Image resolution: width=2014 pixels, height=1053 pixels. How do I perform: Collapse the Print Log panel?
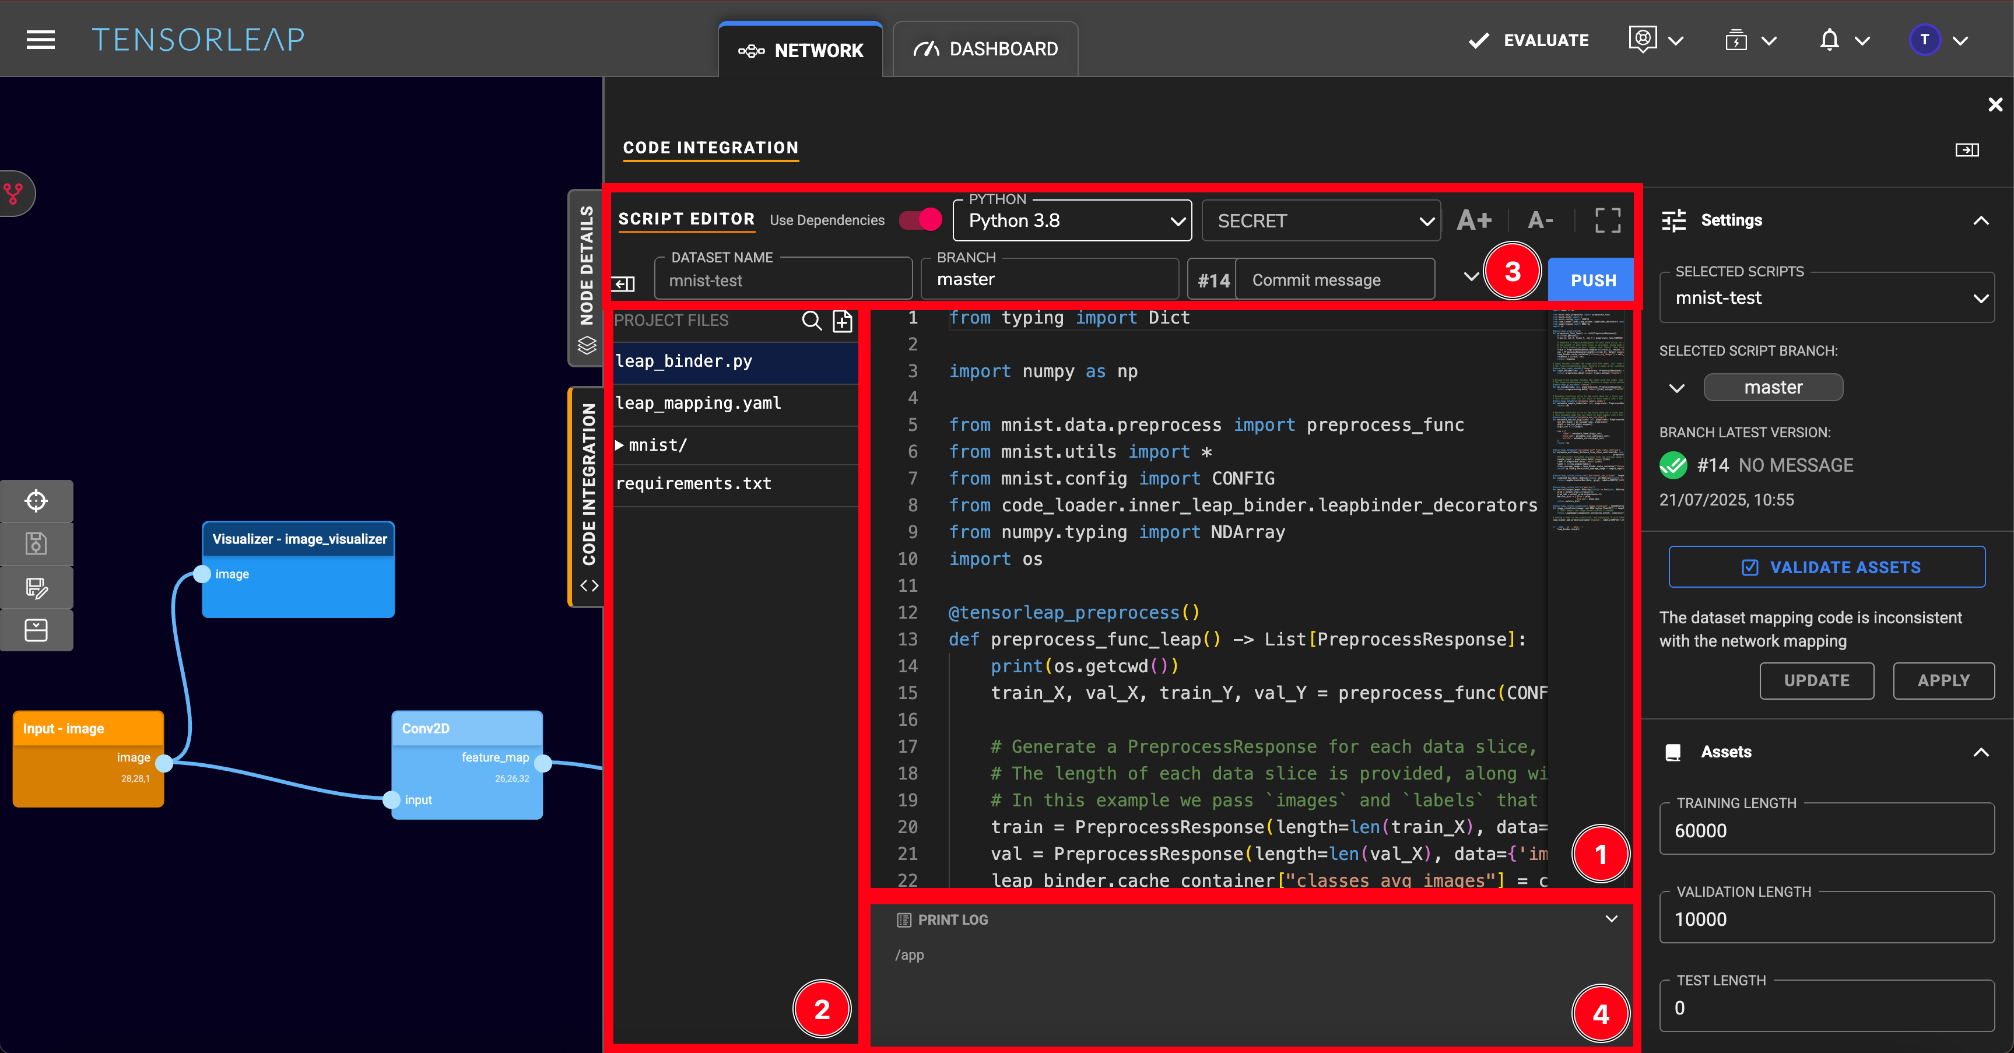point(1611,918)
